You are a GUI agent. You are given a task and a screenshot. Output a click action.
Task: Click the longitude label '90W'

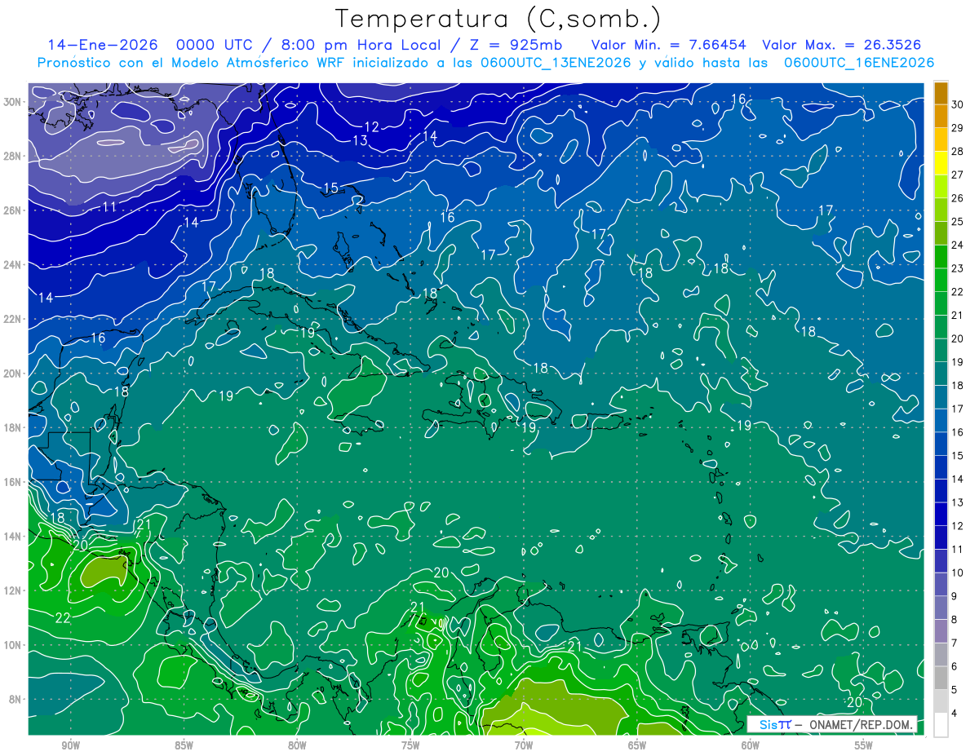pos(70,745)
